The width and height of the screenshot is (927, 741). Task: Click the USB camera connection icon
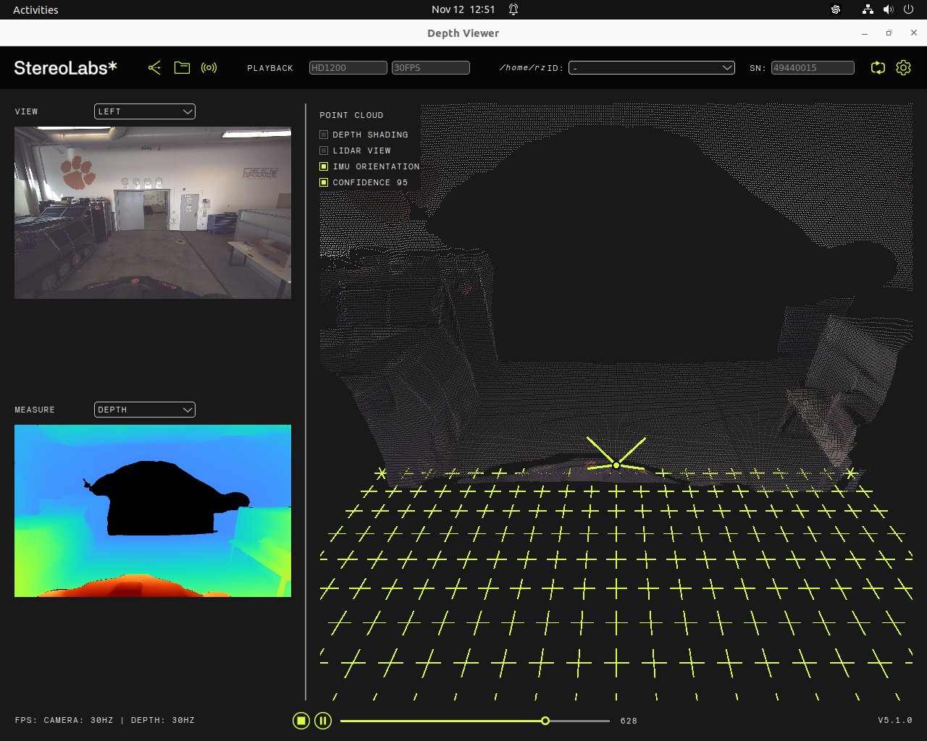(154, 68)
